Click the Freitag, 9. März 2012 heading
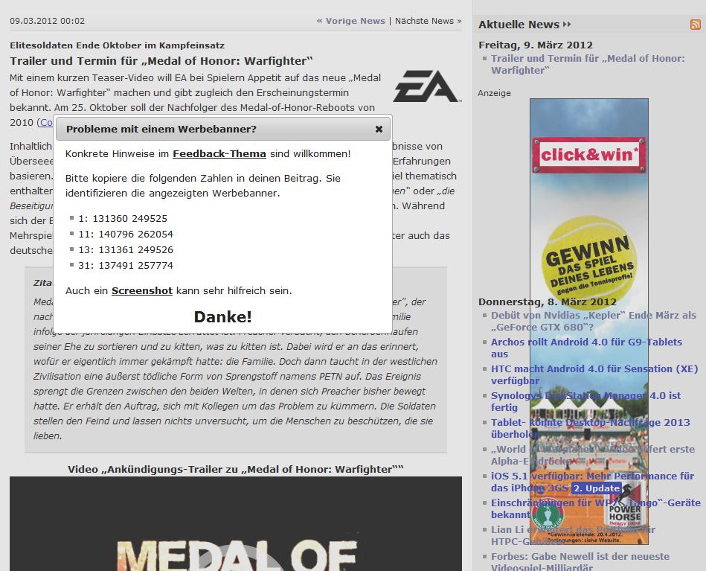The image size is (706, 571). pyautogui.click(x=536, y=45)
